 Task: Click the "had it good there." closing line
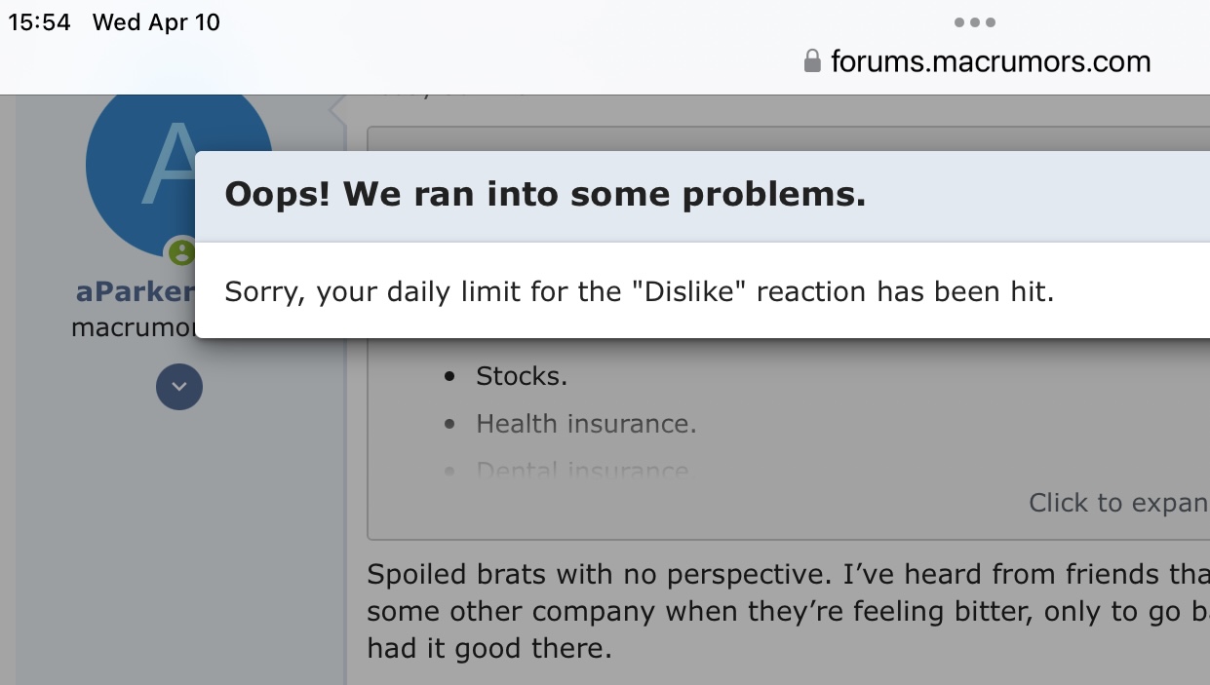pyautogui.click(x=489, y=648)
